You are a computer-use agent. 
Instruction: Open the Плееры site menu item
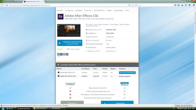tap(109, 10)
